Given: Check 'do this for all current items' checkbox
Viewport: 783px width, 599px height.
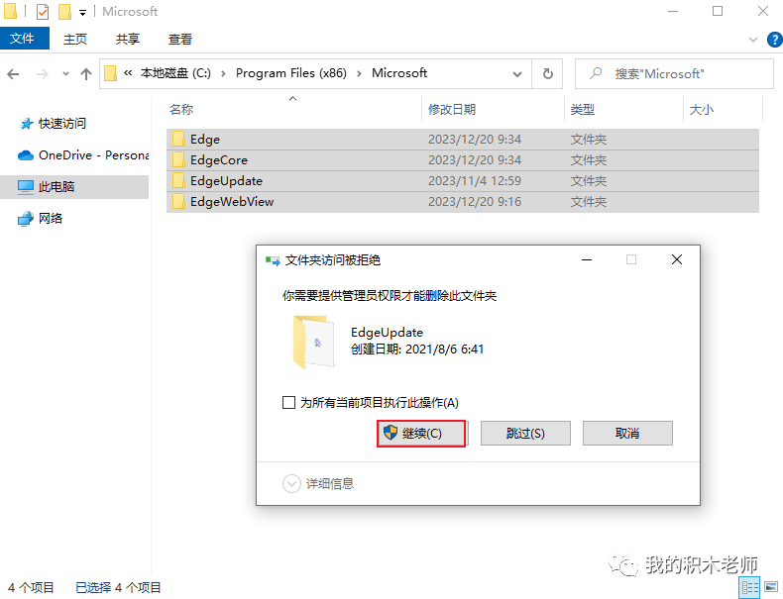Looking at the screenshot, I should [x=288, y=402].
